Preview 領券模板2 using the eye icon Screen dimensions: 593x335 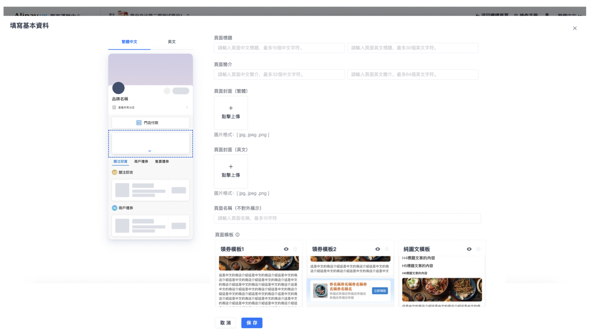point(377,249)
